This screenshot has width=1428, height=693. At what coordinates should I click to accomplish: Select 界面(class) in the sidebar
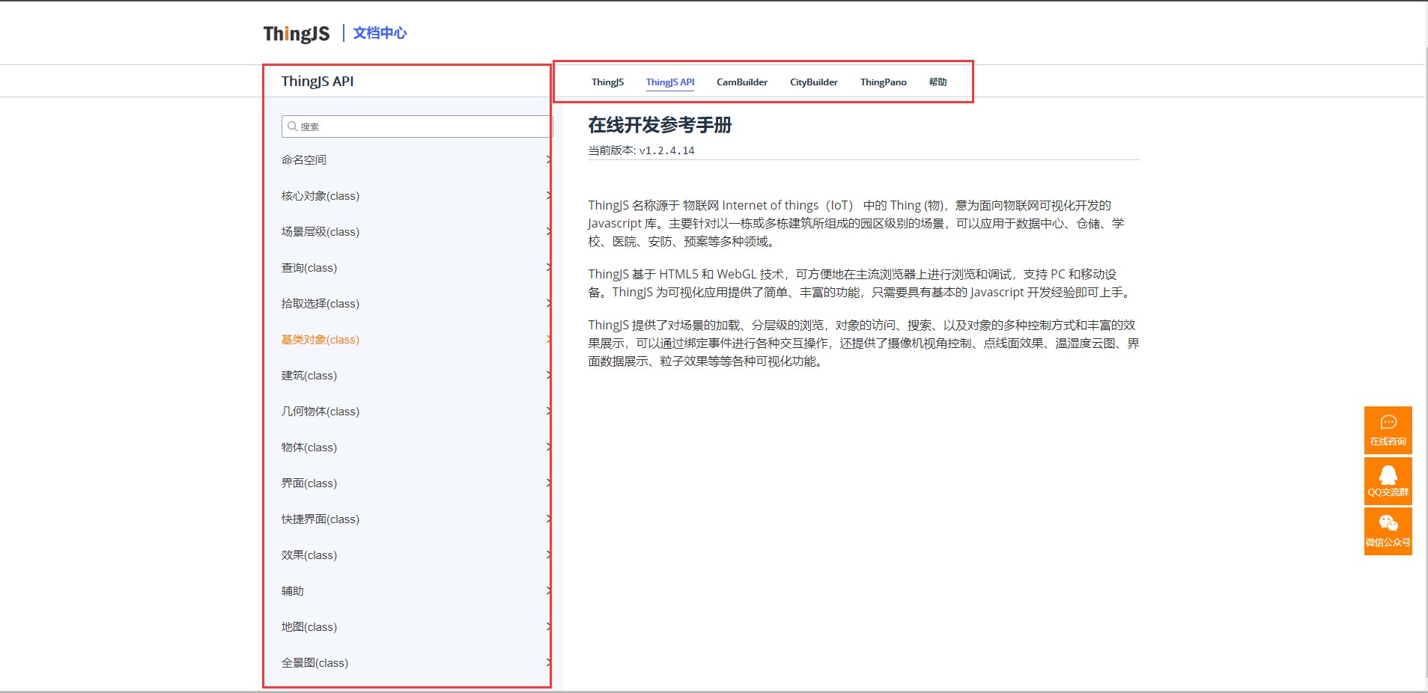coord(309,483)
